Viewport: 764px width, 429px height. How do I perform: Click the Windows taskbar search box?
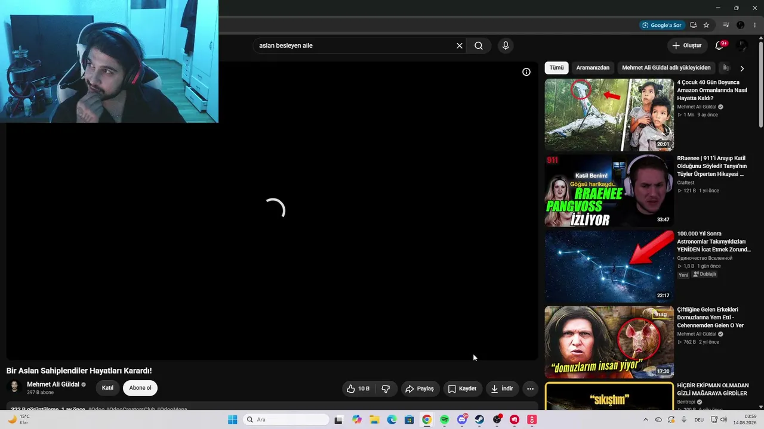(x=286, y=419)
